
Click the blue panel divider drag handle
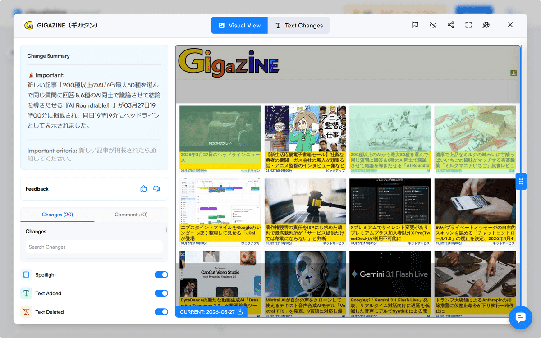pyautogui.click(x=521, y=182)
